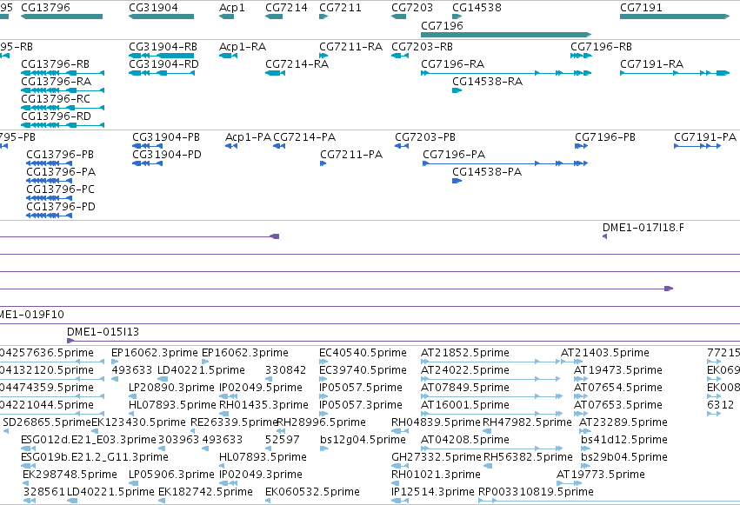Click EST label LP20890.3prime
Screen dimensions: 740x505
171,388
